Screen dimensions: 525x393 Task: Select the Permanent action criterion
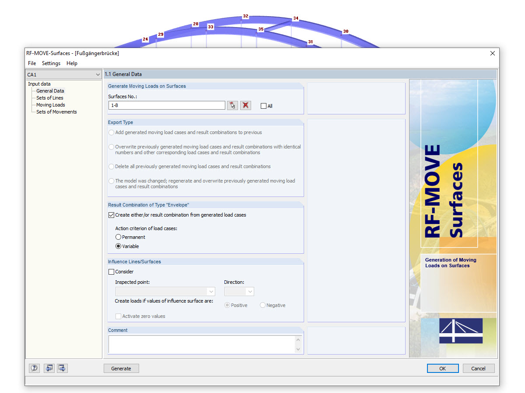pyautogui.click(x=118, y=237)
